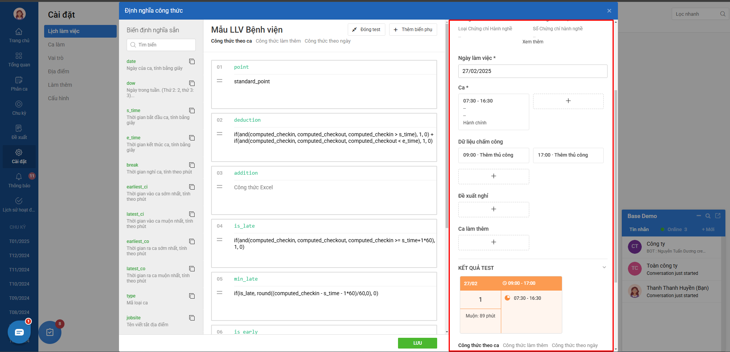Edit the Ngày làm việc date field
This screenshot has width=730, height=352.
(x=533, y=71)
